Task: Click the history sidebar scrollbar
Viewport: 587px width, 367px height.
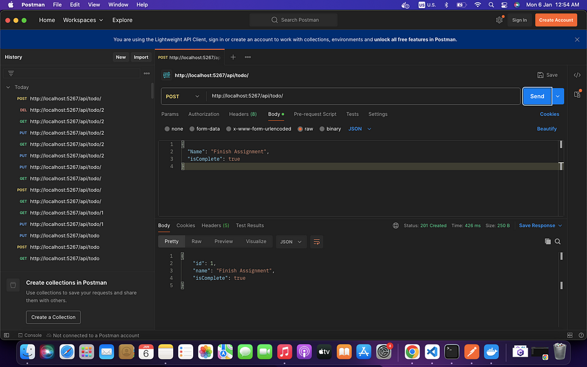Action: click(152, 91)
